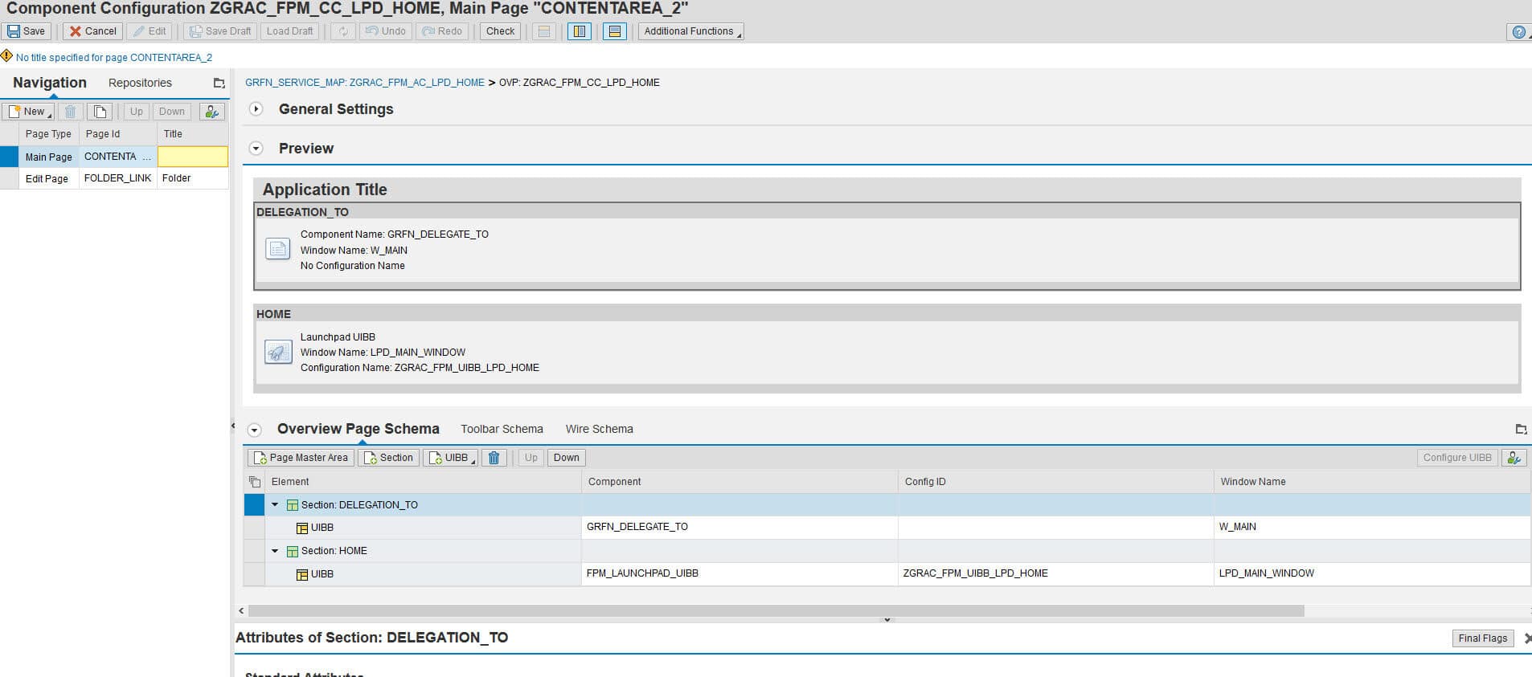Click the select-all icon in the schema table header

pos(255,482)
